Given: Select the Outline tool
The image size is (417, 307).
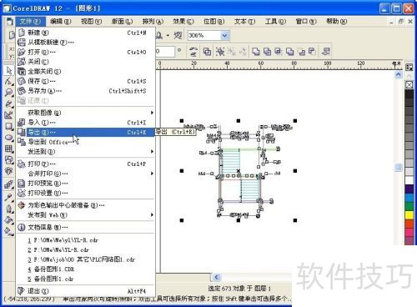Looking at the screenshot, I should [8, 209].
